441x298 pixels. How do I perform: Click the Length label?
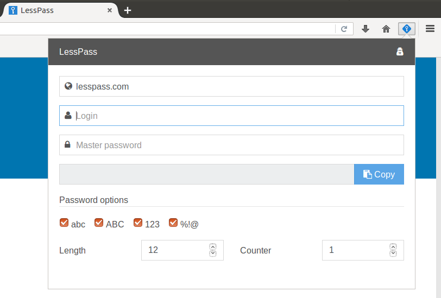coord(73,250)
